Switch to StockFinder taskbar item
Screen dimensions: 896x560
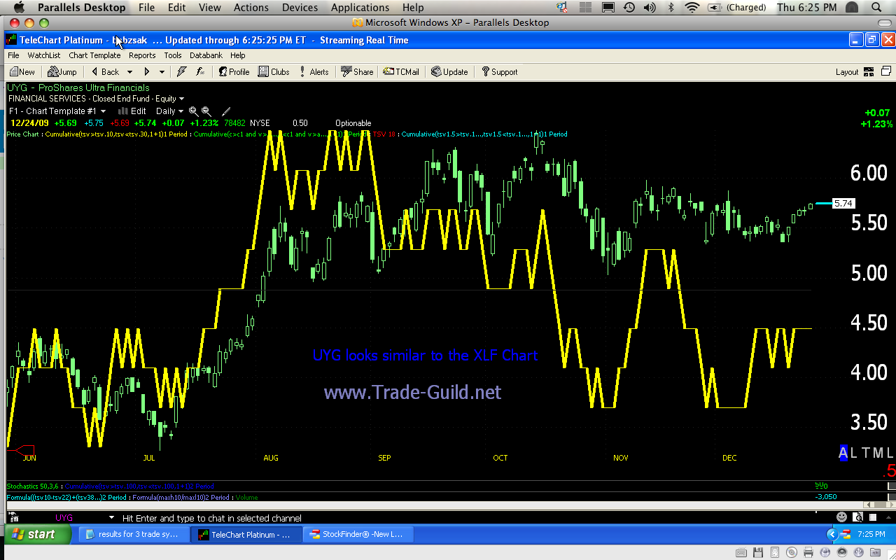pos(357,534)
